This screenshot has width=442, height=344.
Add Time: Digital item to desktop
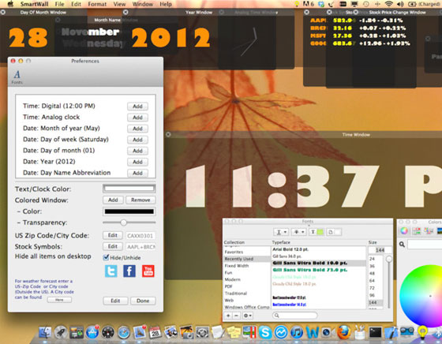coord(137,107)
